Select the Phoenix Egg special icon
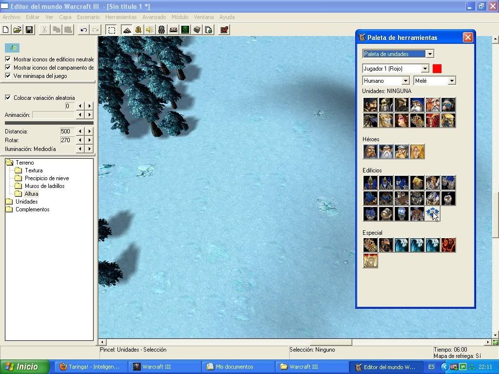This screenshot has width=499, height=374. pyautogui.click(x=370, y=261)
